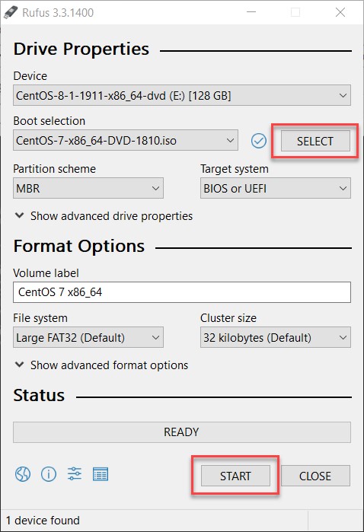The height and width of the screenshot is (532, 364).
Task: Click the checksum checkmark icon
Action: pyautogui.click(x=259, y=141)
